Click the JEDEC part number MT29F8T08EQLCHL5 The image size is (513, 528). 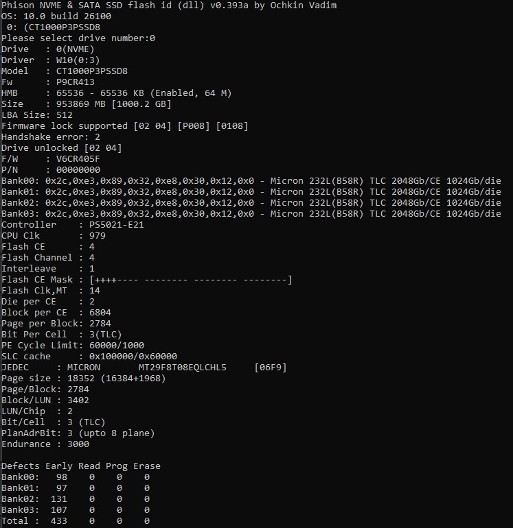click(x=183, y=368)
